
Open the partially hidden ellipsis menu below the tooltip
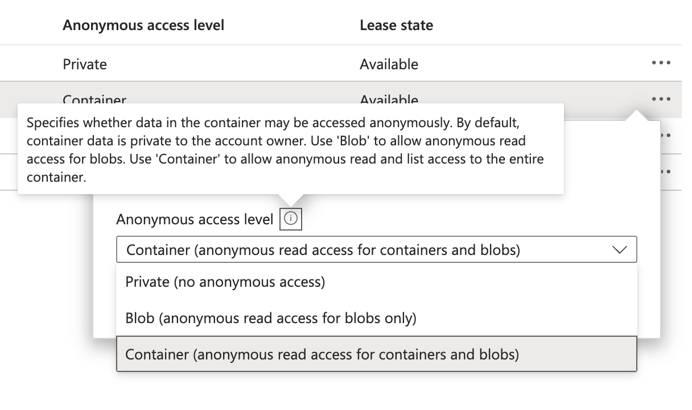[x=666, y=135]
